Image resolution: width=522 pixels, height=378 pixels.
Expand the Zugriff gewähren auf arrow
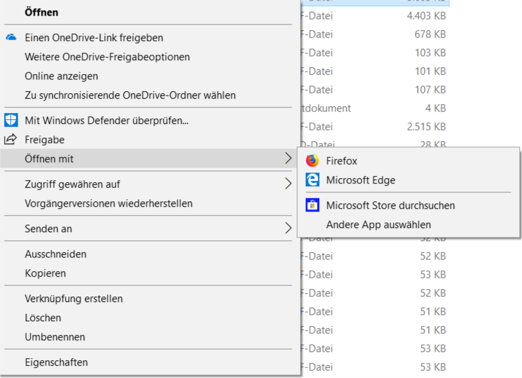(x=288, y=184)
